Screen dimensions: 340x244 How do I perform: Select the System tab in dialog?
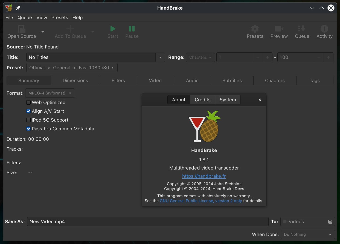[228, 100]
